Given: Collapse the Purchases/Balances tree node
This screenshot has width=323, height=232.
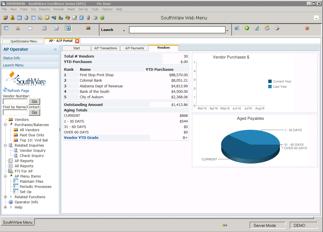Looking at the screenshot, I should [5, 125].
